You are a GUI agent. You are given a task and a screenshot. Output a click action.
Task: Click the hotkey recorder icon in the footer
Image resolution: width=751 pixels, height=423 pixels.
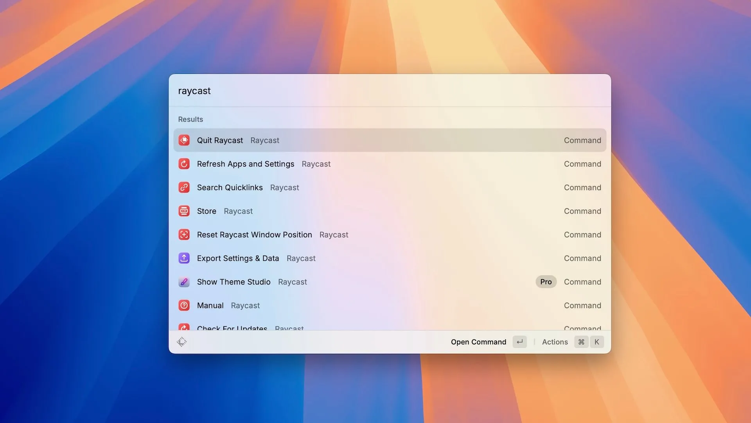pyautogui.click(x=182, y=341)
